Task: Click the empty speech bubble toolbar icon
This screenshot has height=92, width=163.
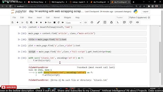Action: click(131, 22)
